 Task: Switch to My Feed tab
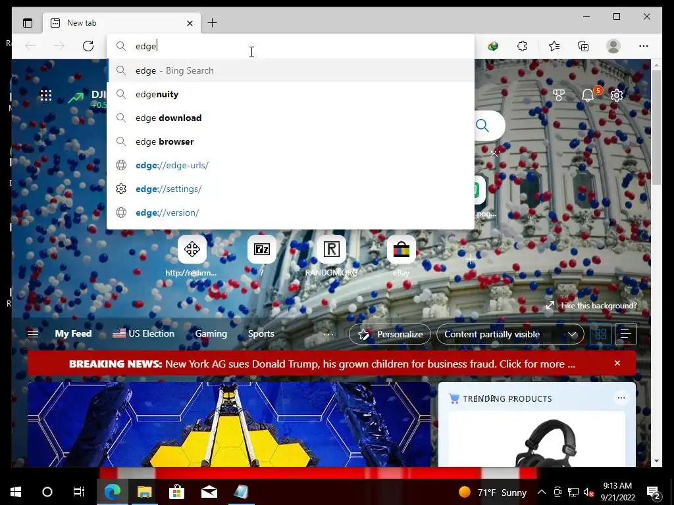pyautogui.click(x=73, y=333)
